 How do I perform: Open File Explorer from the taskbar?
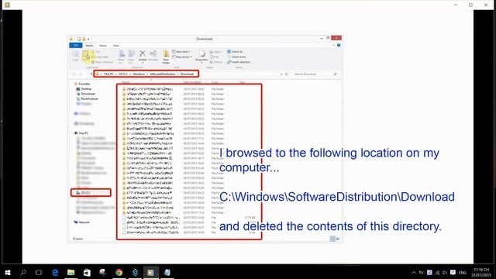pos(71,272)
